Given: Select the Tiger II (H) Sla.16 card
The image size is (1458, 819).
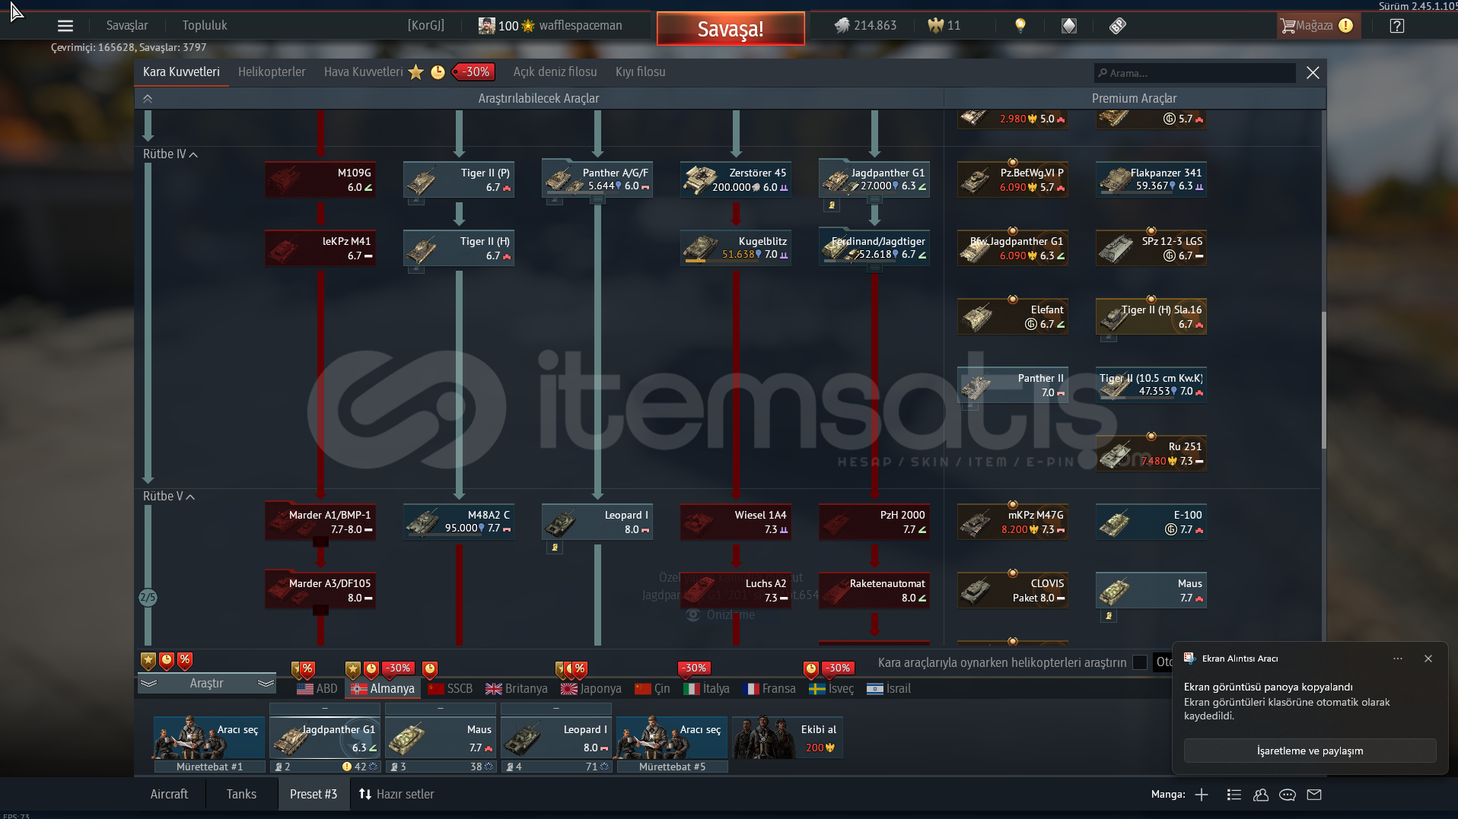Looking at the screenshot, I should click(1151, 316).
